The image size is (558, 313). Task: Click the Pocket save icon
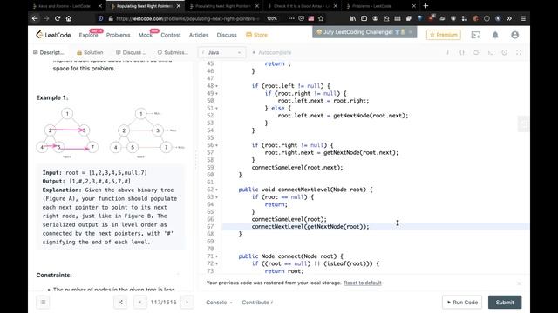(x=301, y=18)
